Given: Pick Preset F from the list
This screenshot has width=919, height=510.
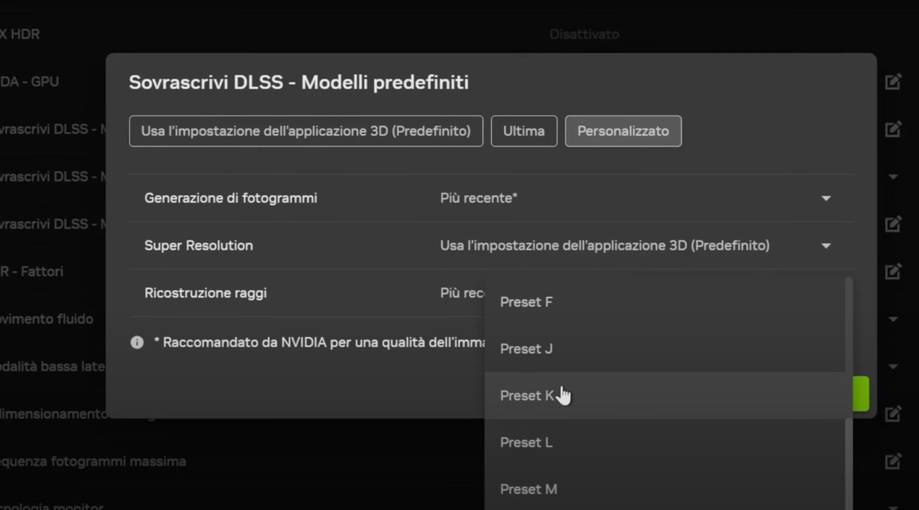Looking at the screenshot, I should click(x=665, y=302).
